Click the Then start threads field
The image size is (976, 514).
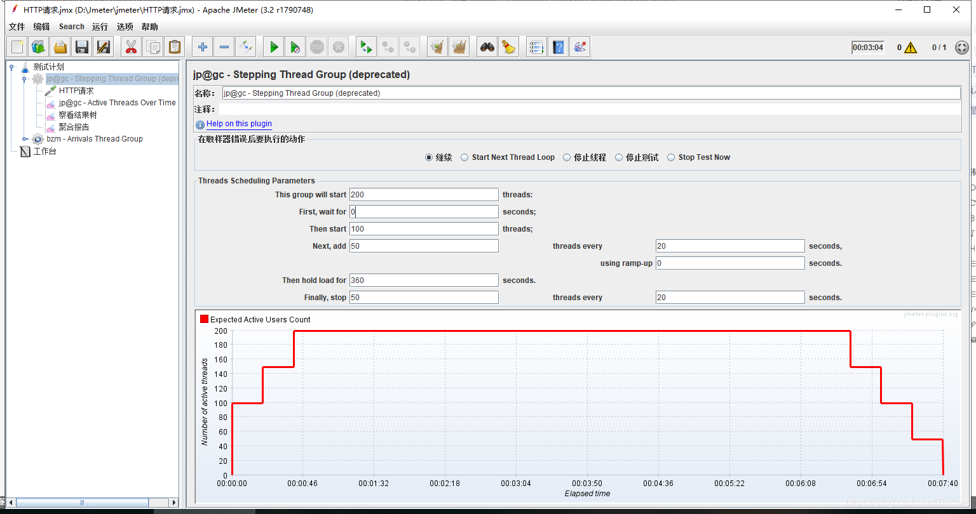point(424,229)
